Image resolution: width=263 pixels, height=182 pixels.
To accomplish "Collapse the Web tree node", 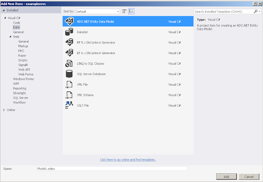I will [x=10, y=36].
